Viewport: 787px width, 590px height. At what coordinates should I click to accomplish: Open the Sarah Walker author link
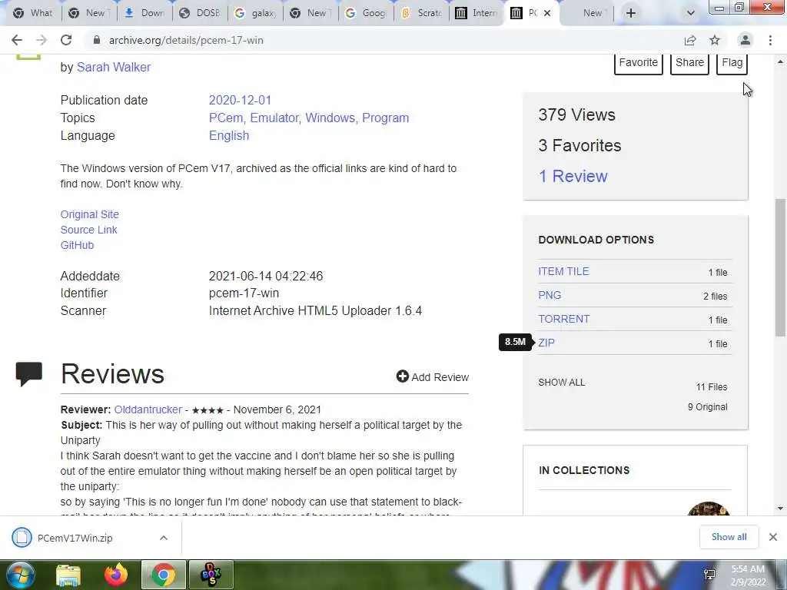point(114,68)
